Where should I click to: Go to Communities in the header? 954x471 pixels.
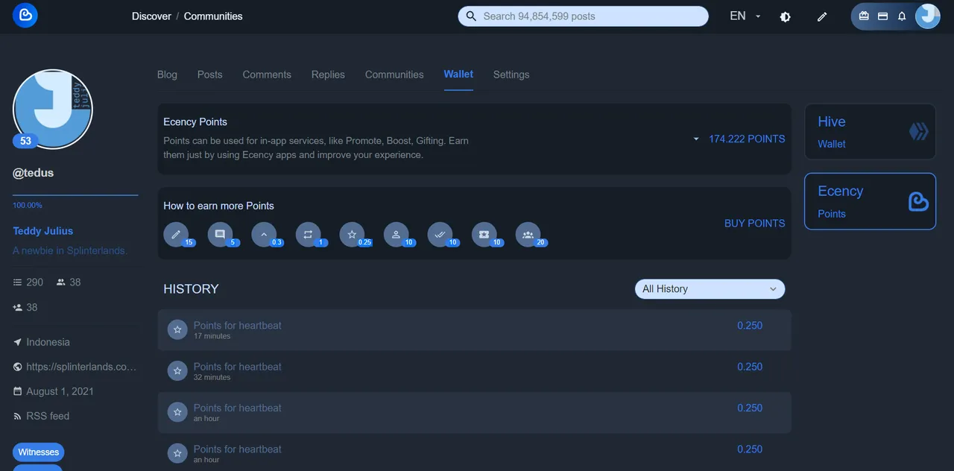[x=213, y=16]
